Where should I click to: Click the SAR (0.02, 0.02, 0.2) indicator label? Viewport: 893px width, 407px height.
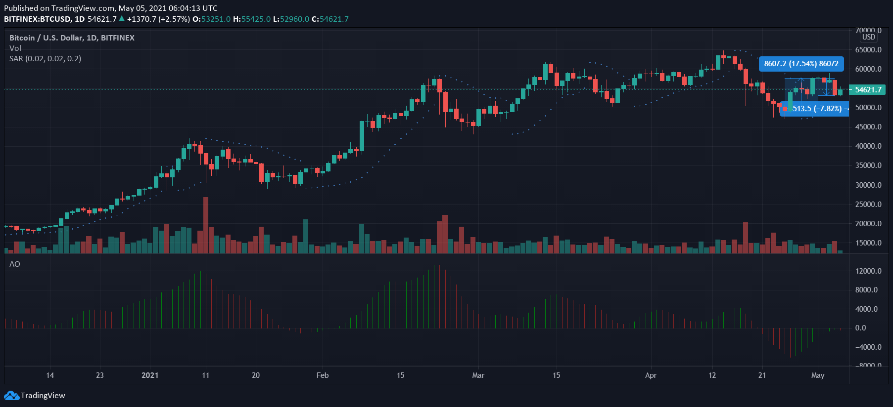pos(45,58)
